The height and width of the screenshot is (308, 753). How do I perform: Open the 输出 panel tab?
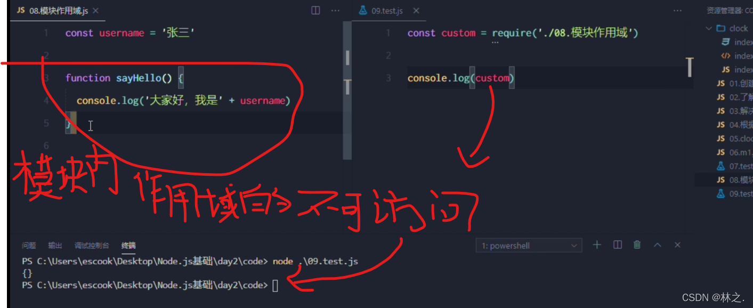click(x=55, y=246)
